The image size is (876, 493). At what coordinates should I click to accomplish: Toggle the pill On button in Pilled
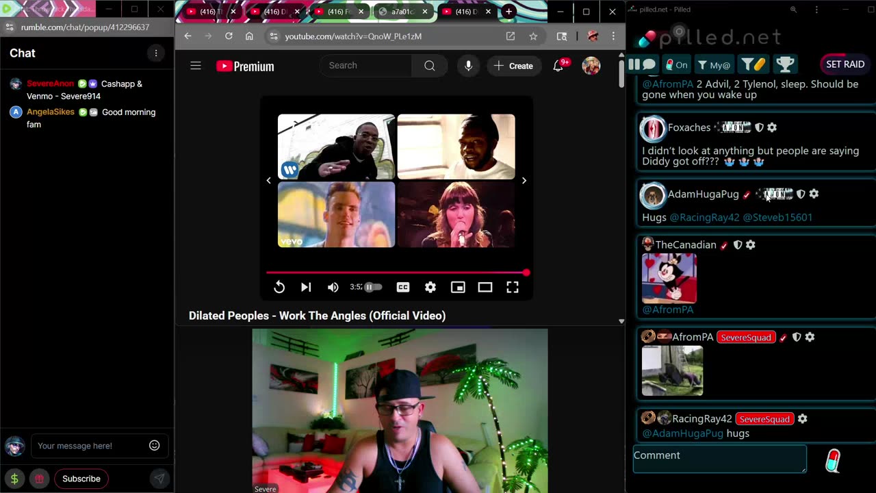click(676, 65)
